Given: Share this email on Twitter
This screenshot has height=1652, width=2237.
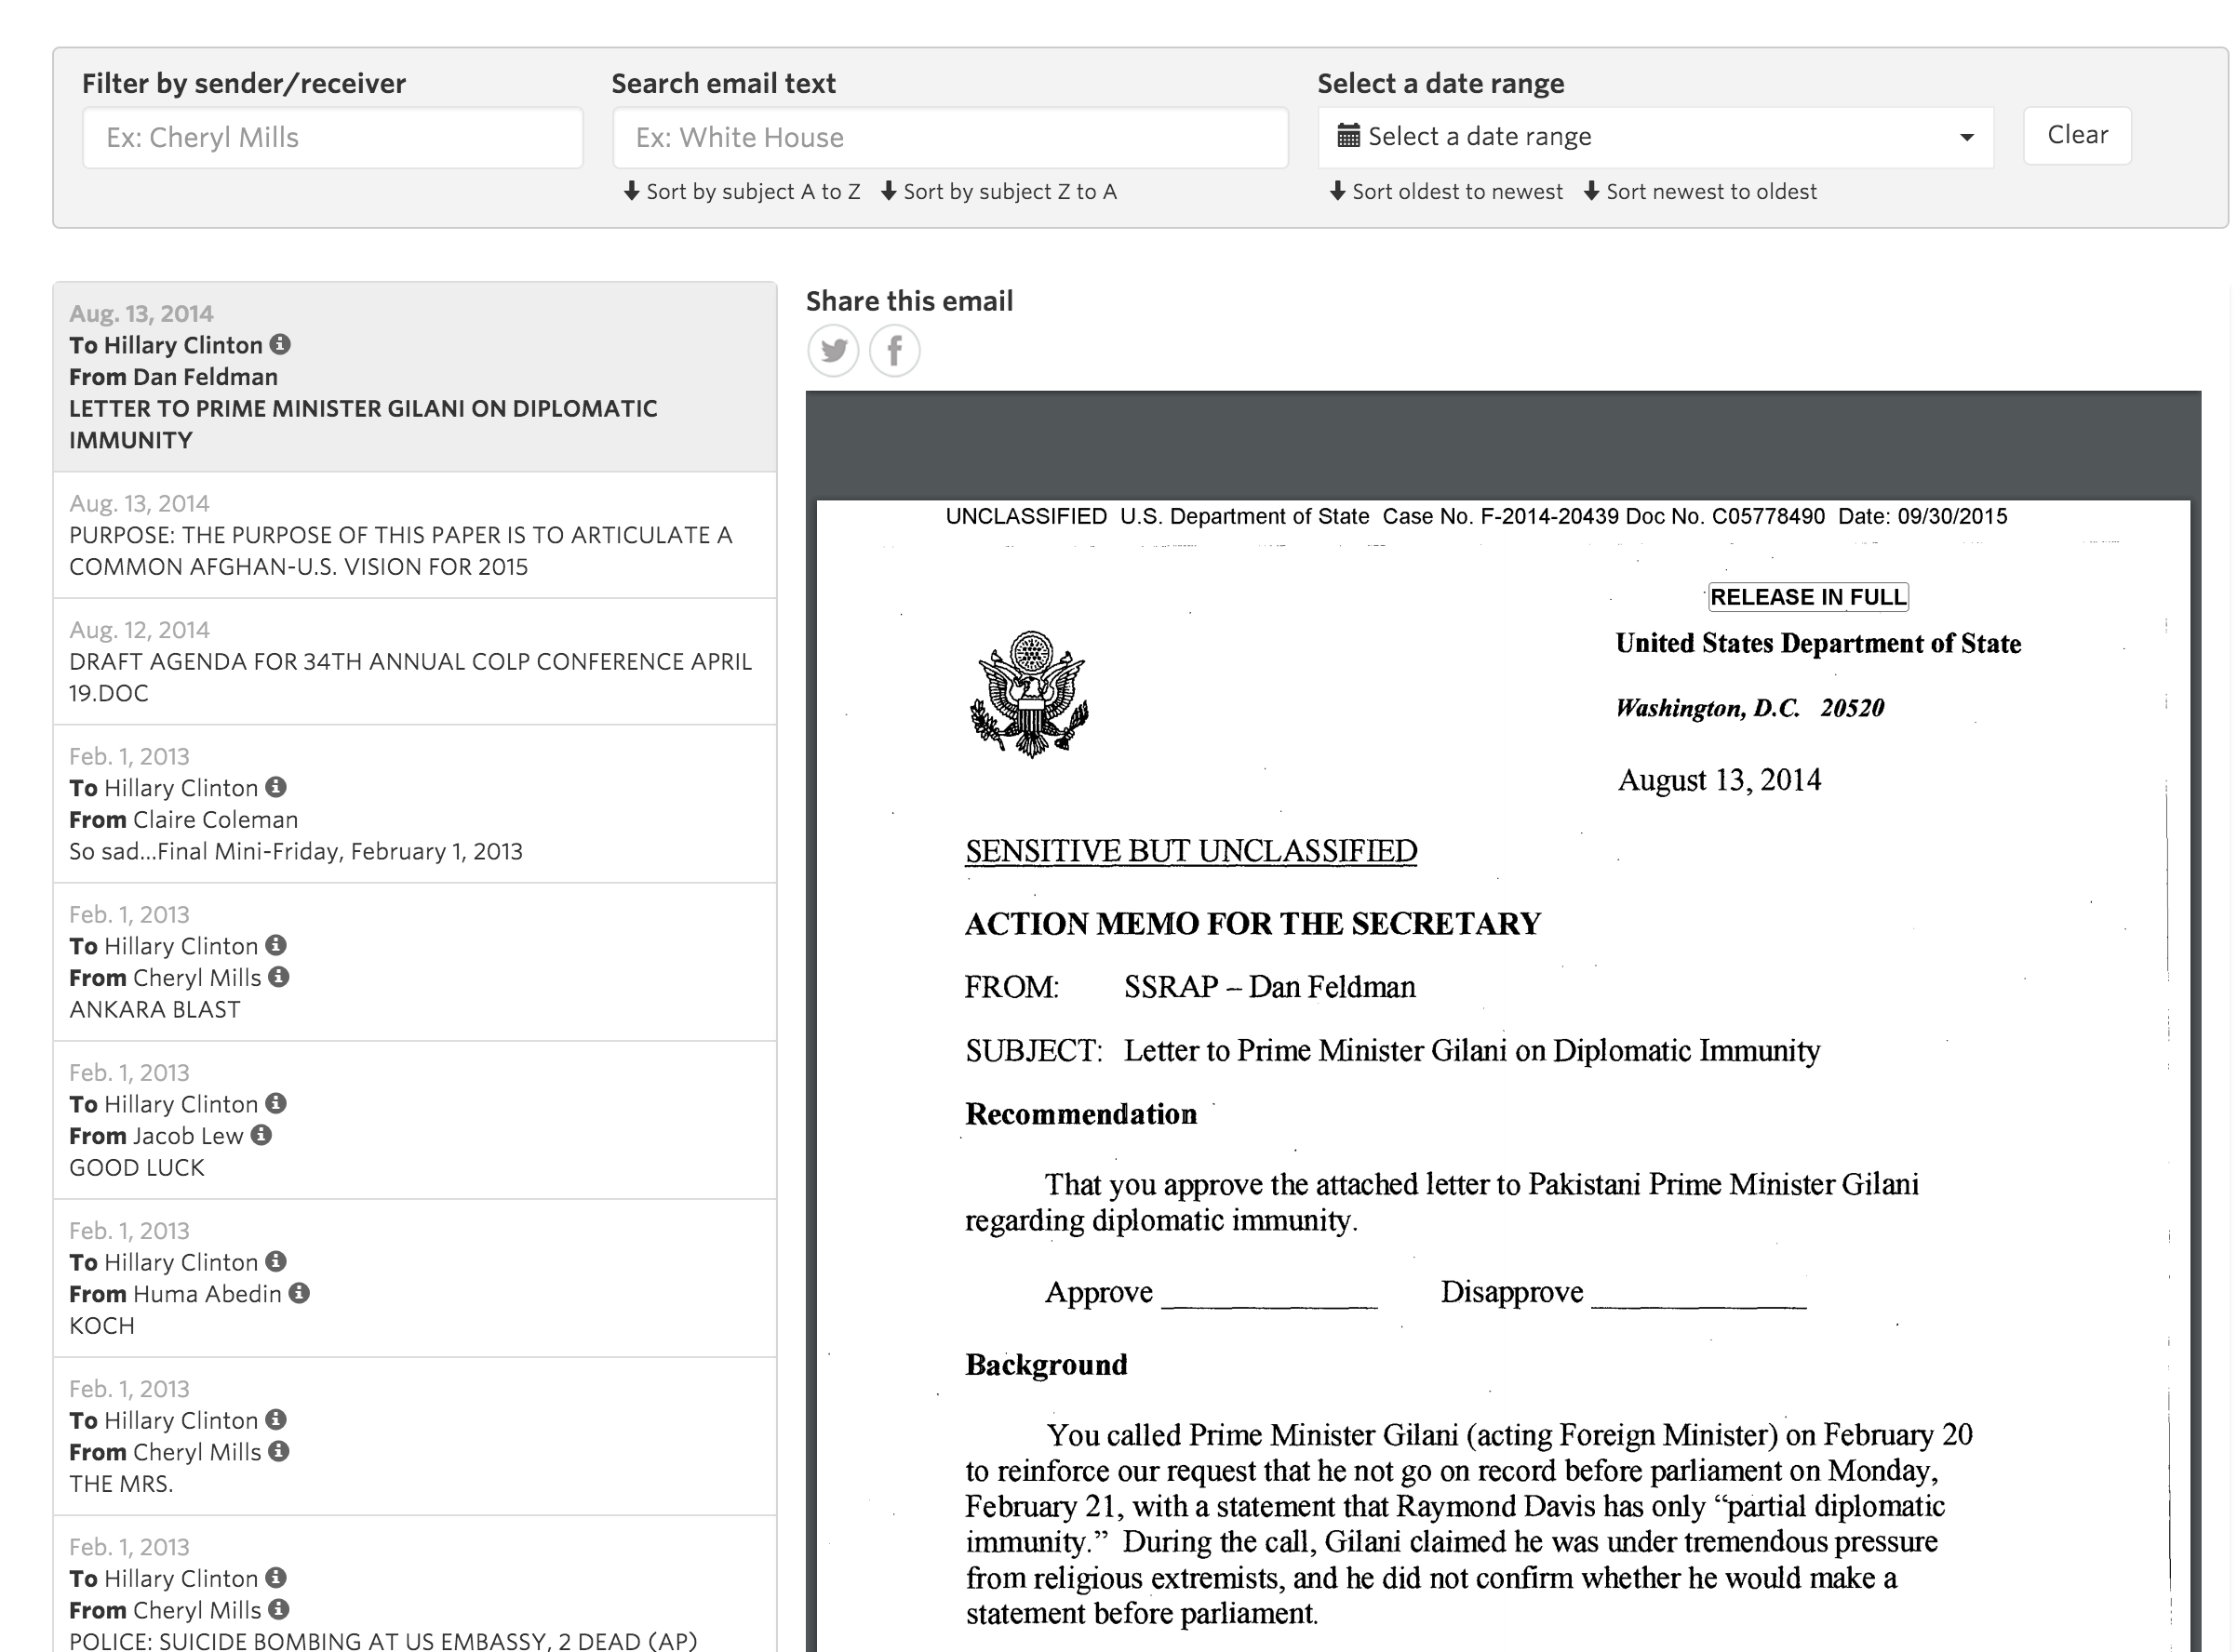Looking at the screenshot, I should (x=833, y=351).
